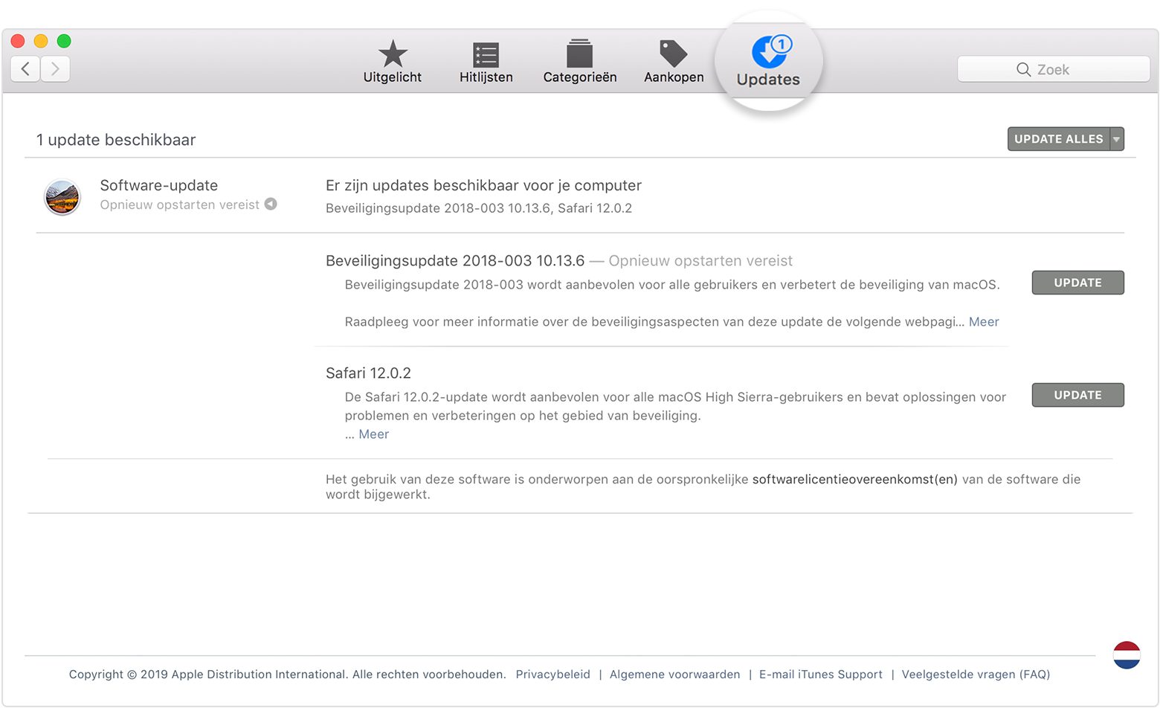Update Safari 12.0.2
Screen dimensions: 1160x708
1077,395
